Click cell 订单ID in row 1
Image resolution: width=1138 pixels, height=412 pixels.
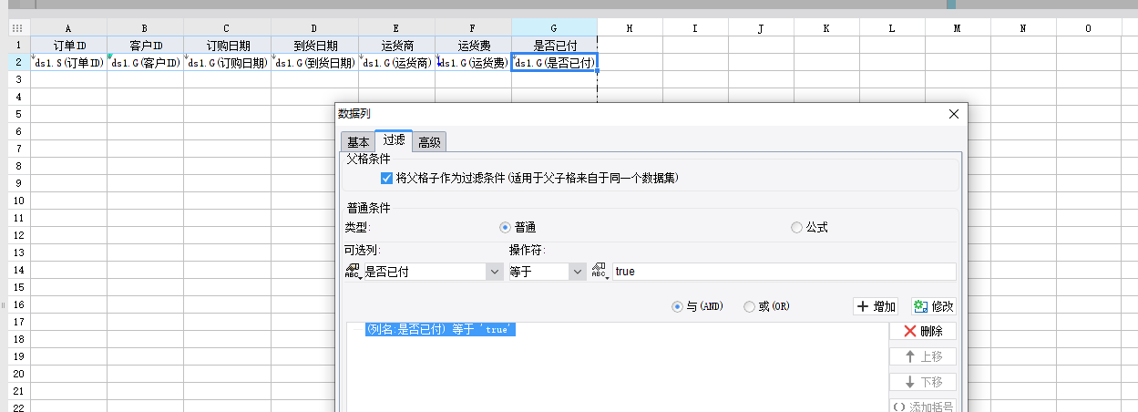pos(69,46)
